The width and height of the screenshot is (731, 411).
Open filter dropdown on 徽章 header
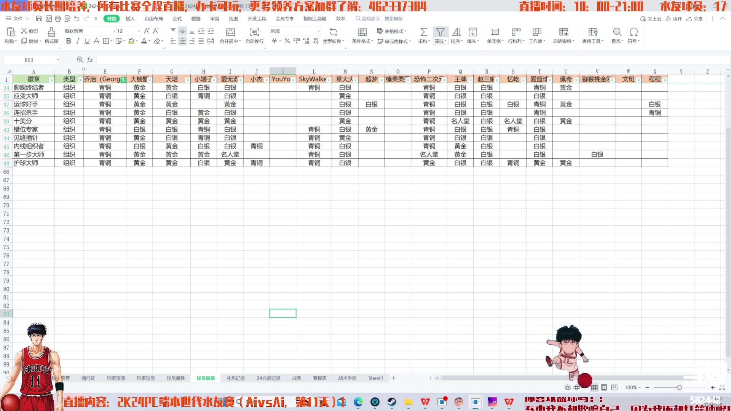click(x=51, y=80)
